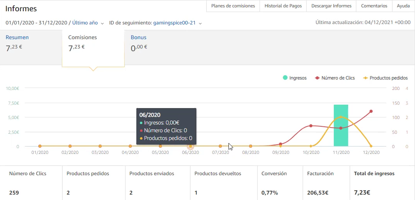The width and height of the screenshot is (415, 200).
Task: Click the data point at 08/2020
Action: point(251,146)
